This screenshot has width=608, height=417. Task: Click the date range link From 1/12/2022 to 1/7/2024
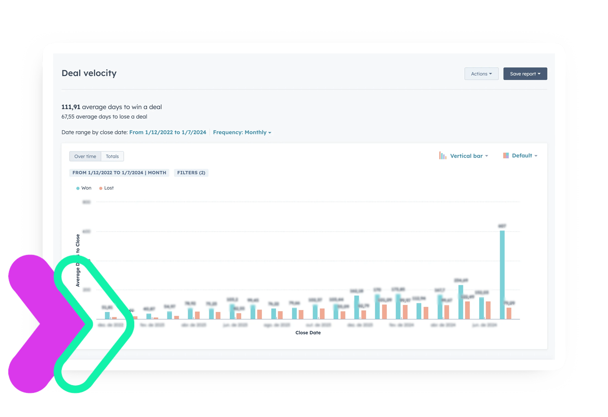[x=168, y=132]
